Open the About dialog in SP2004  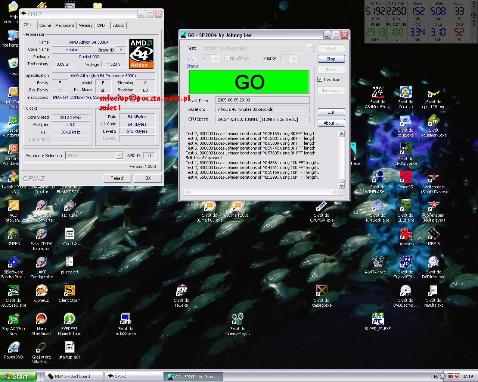(x=331, y=123)
